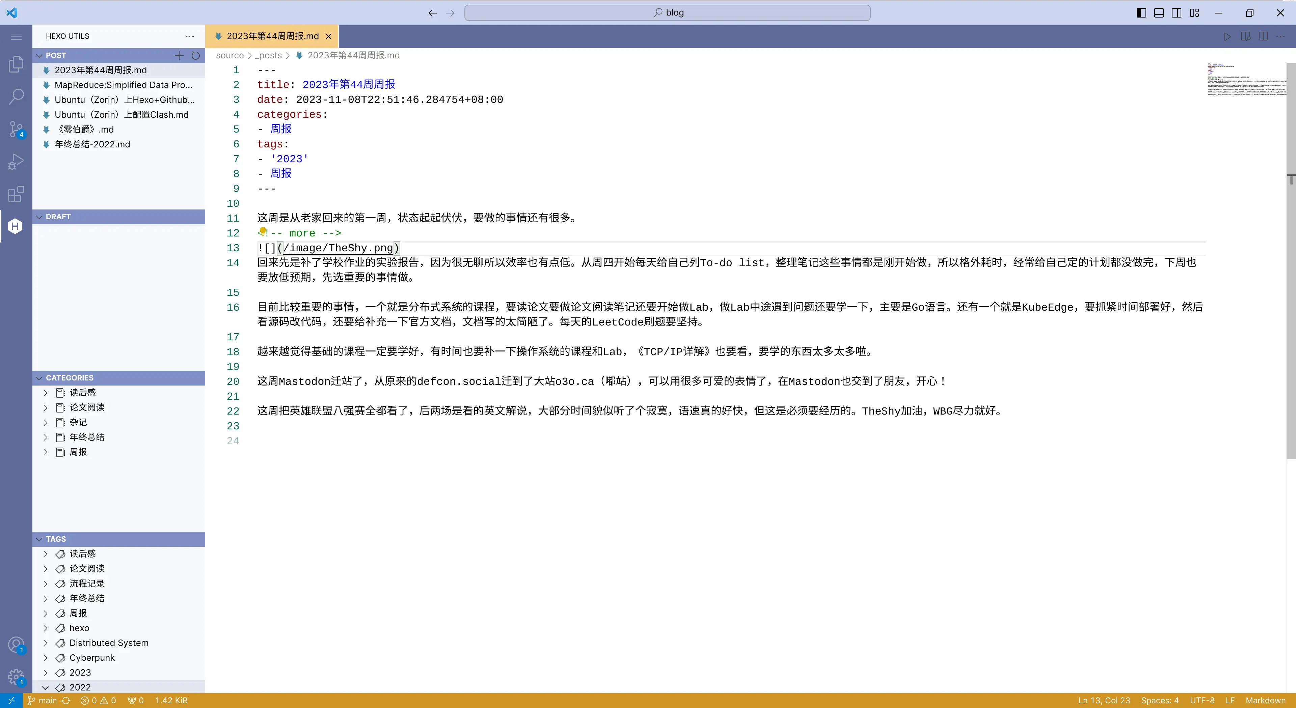Open the Manage gear icon
This screenshot has width=1296, height=708.
(16, 677)
